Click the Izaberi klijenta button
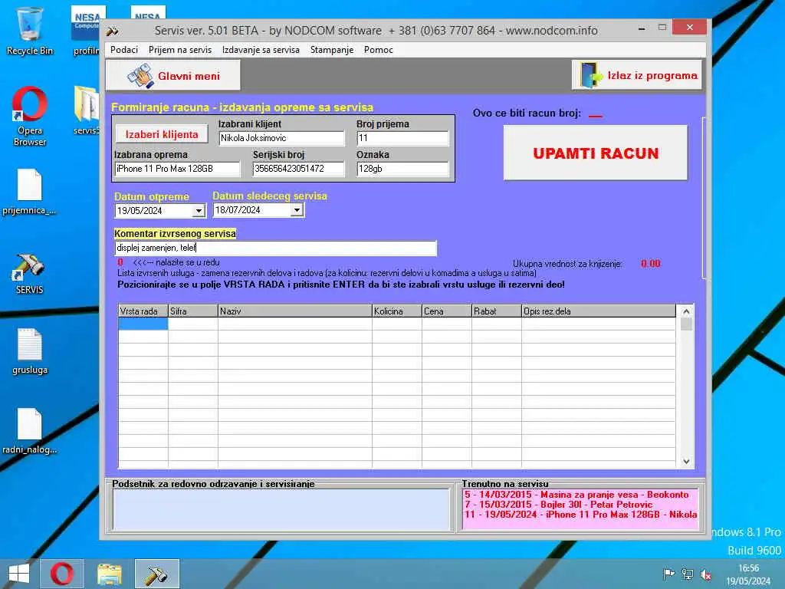The image size is (785, 589). pos(162,134)
